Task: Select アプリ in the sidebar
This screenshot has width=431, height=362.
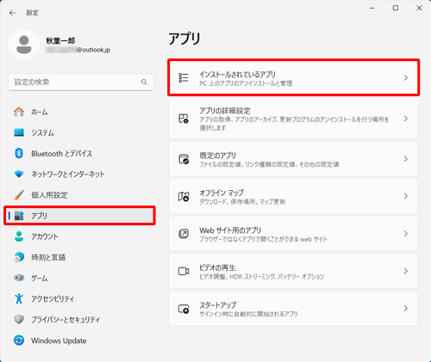Action: (x=80, y=216)
